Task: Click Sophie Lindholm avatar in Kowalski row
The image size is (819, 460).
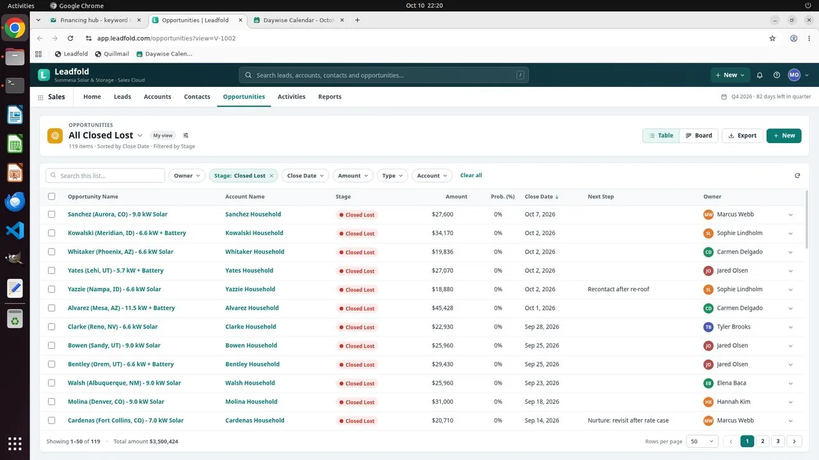Action: click(708, 233)
